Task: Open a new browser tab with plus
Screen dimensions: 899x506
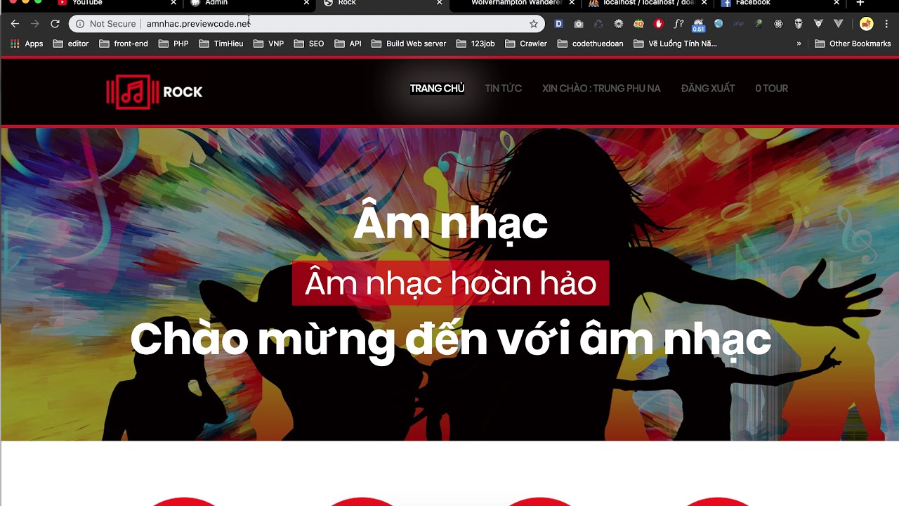Action: (x=860, y=3)
